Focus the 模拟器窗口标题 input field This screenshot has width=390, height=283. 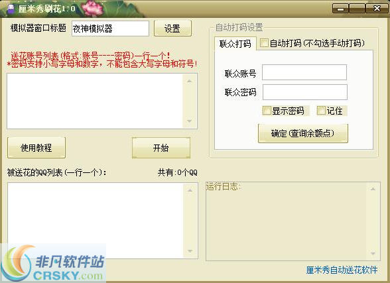point(110,28)
